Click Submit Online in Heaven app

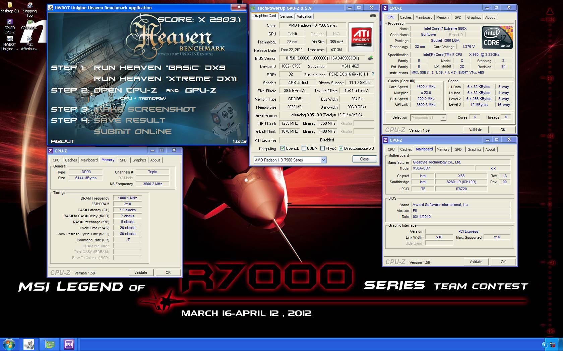[x=133, y=132]
